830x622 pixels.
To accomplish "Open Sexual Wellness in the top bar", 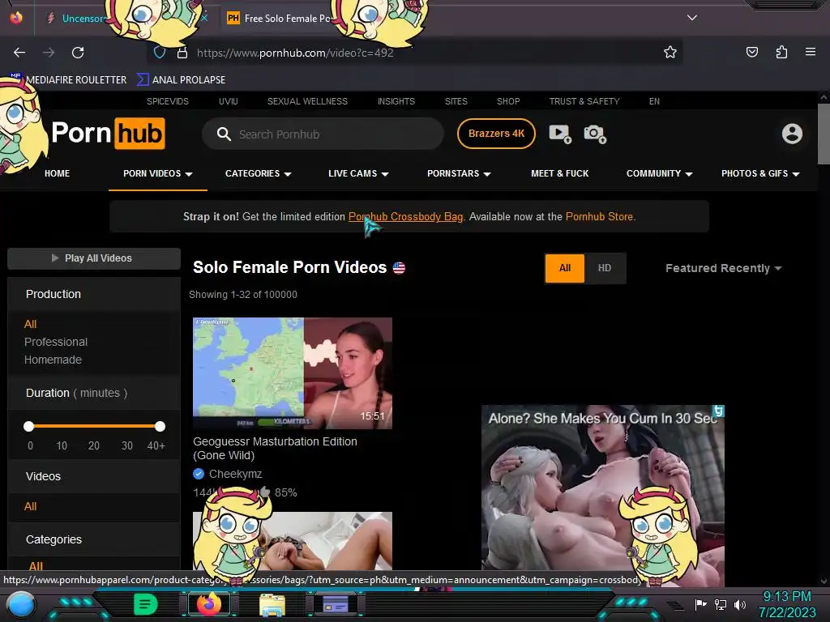I will (307, 101).
